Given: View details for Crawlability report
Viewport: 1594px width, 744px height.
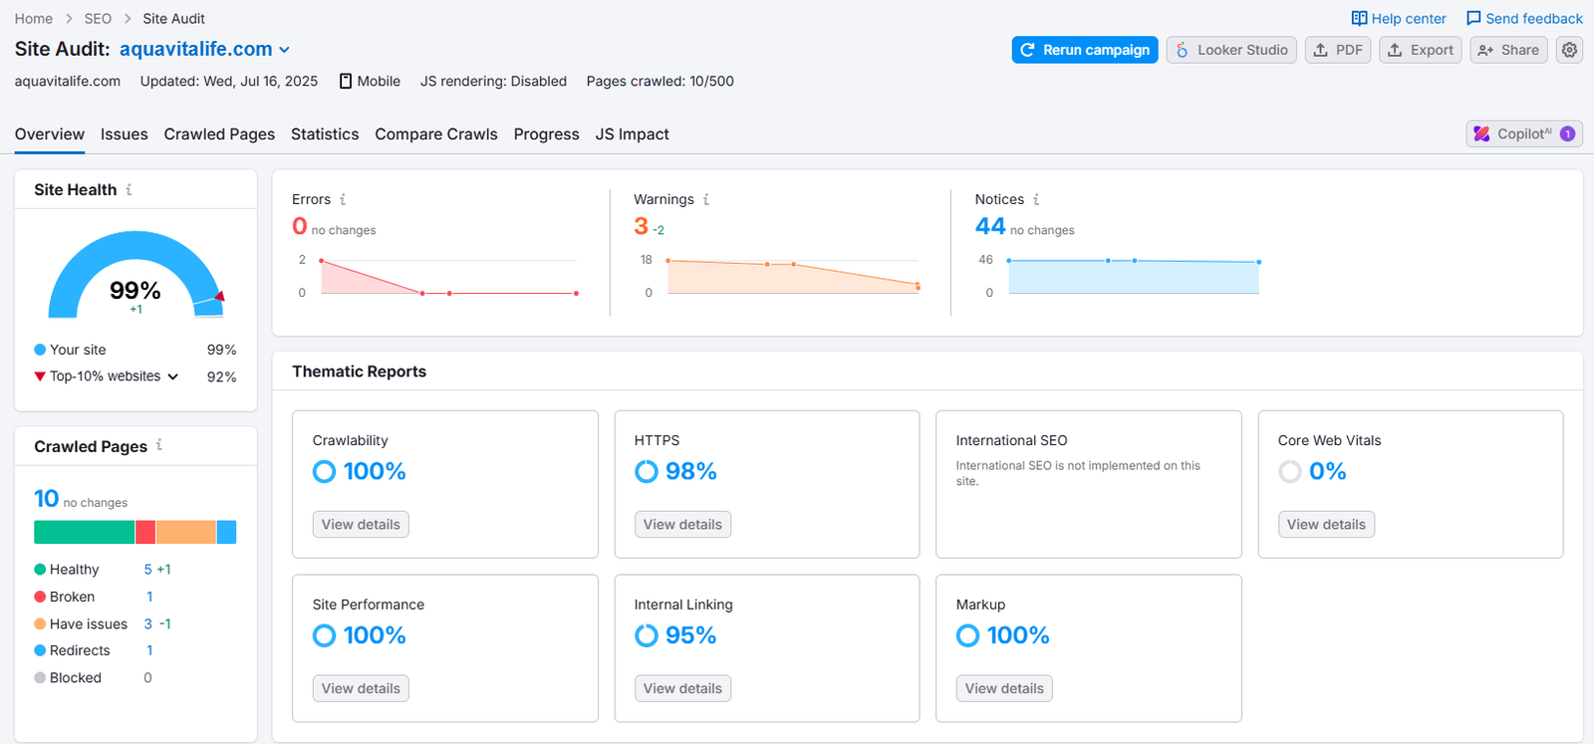Looking at the screenshot, I should pos(361,524).
